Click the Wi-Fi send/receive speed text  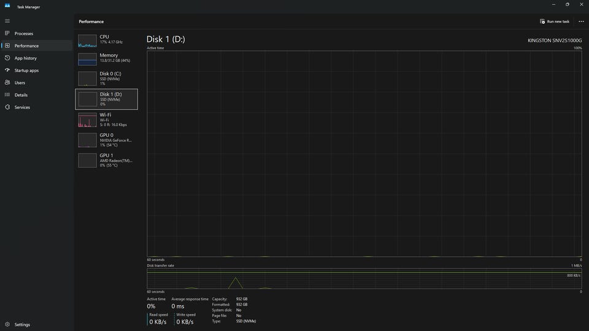(113, 125)
